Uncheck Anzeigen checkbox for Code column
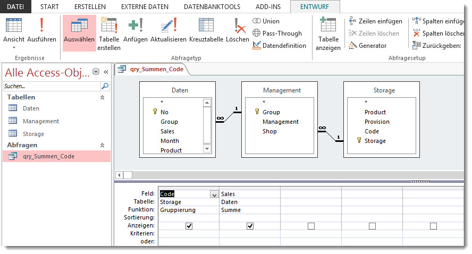Screen dimensions: 472x254 pyautogui.click(x=189, y=226)
